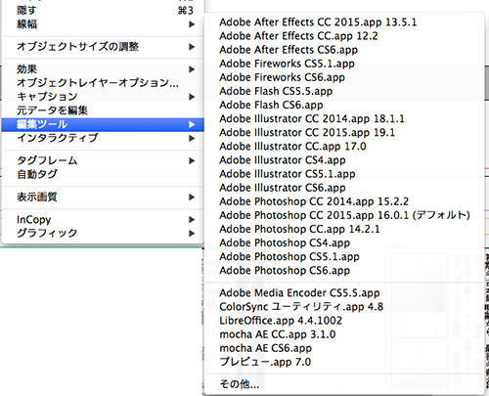The height and width of the screenshot is (396, 489).
Task: Choose プレビュー.app 7.0
Action: [x=344, y=362]
